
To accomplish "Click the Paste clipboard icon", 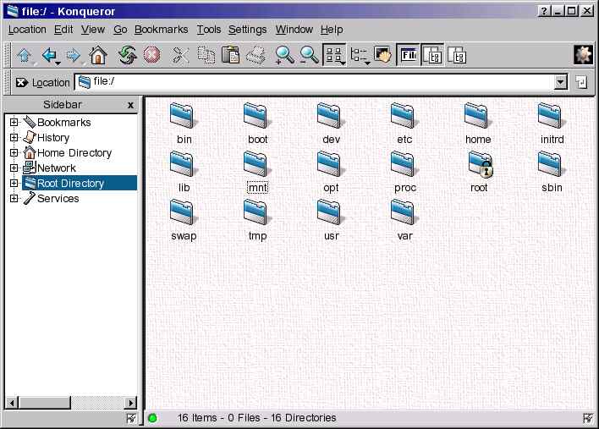I will pos(231,55).
